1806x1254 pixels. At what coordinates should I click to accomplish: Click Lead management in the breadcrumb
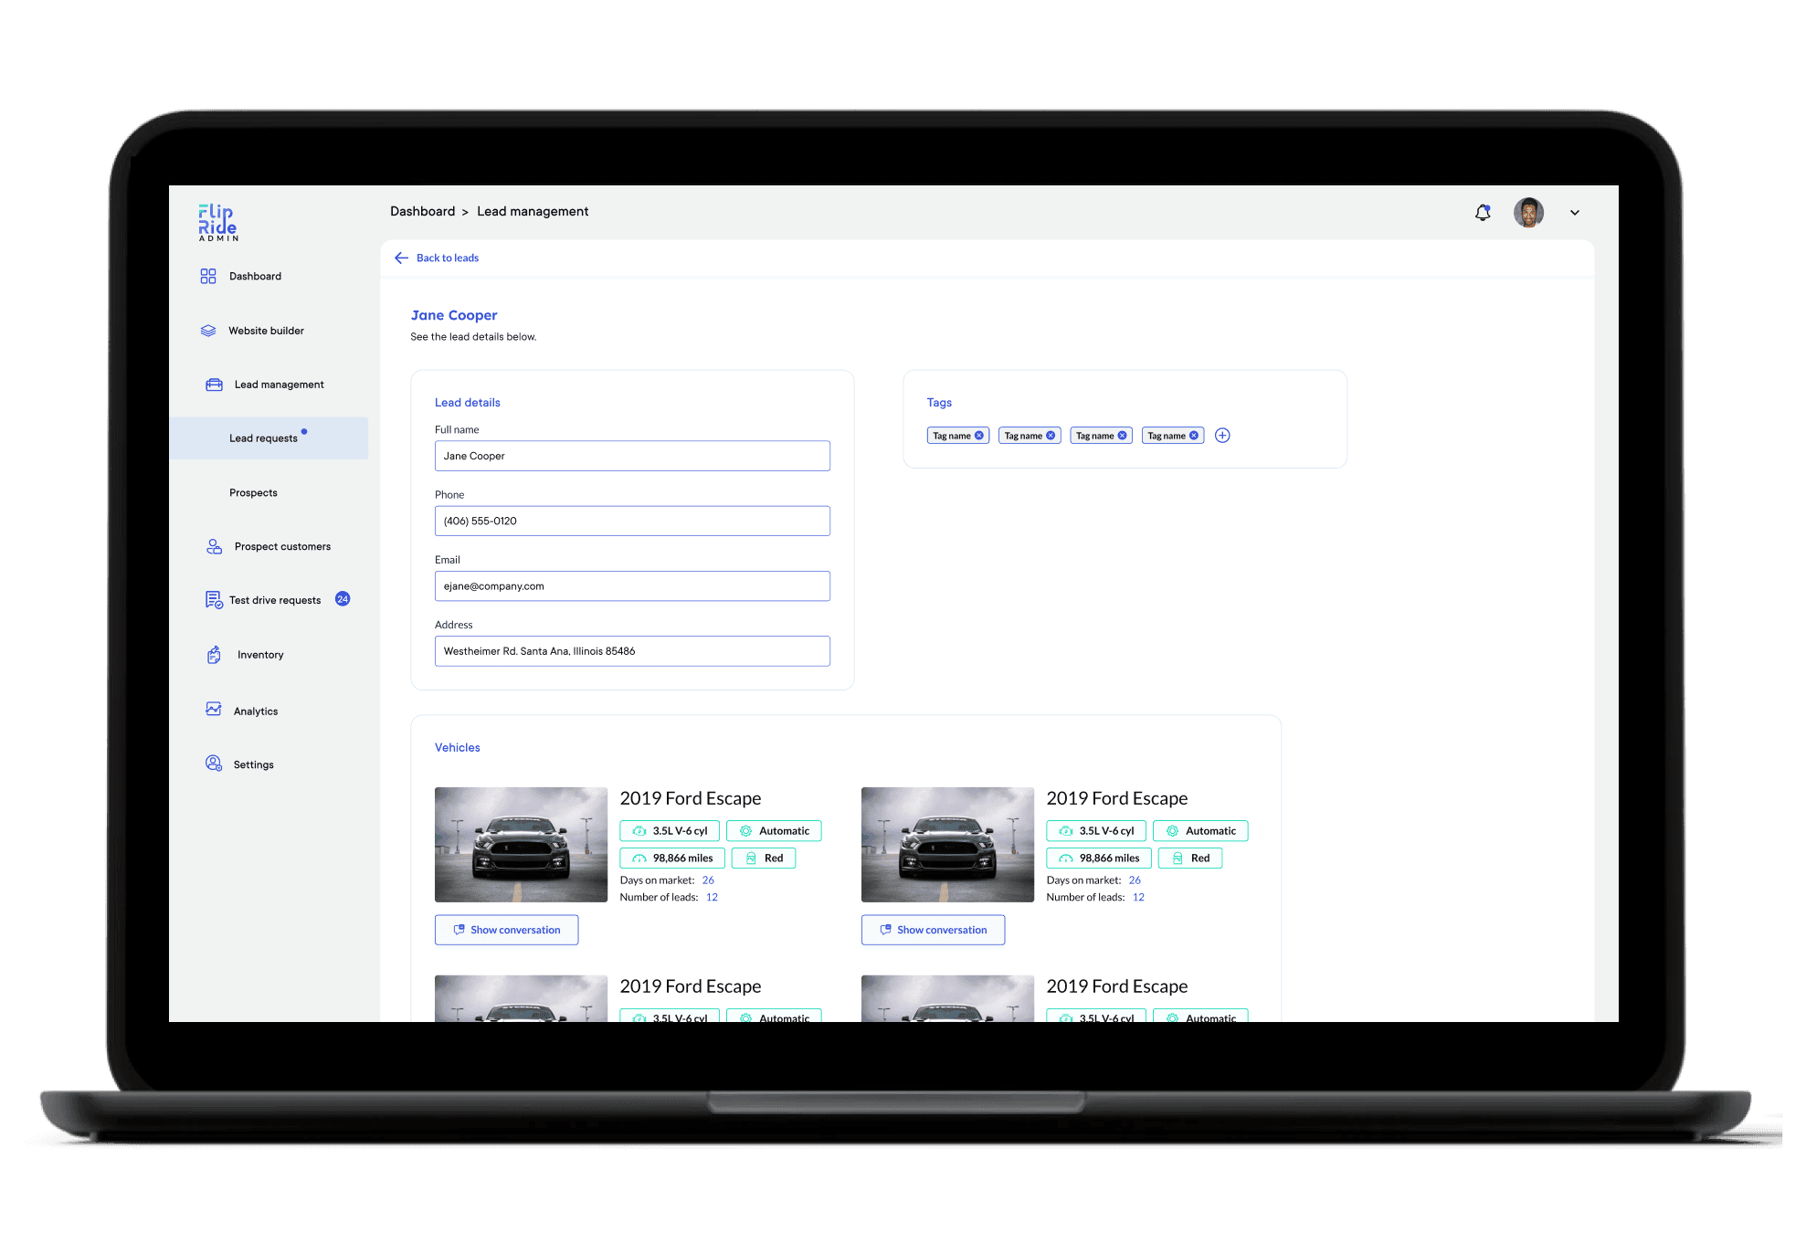(533, 211)
